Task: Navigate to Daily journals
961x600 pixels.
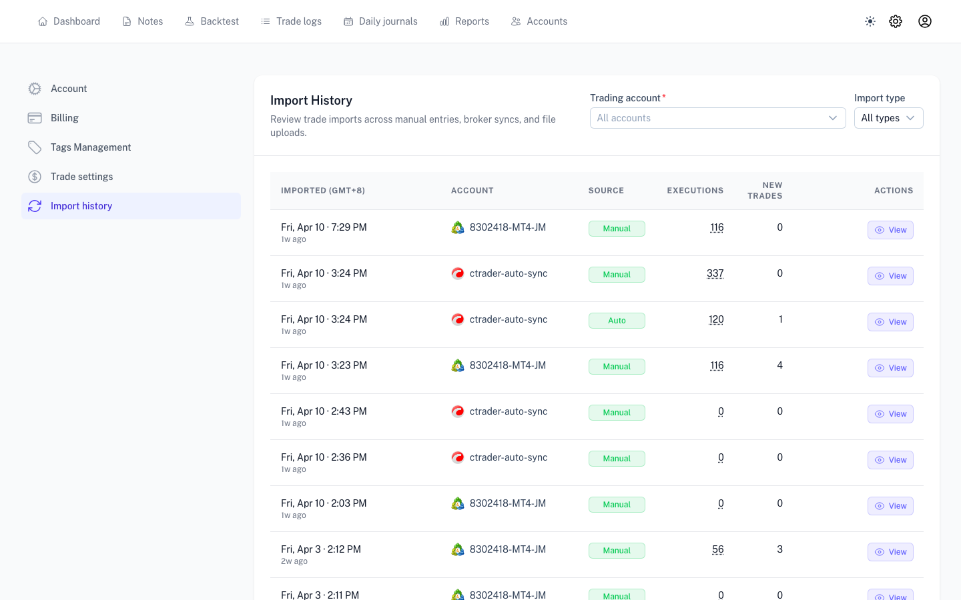Action: coord(380,21)
